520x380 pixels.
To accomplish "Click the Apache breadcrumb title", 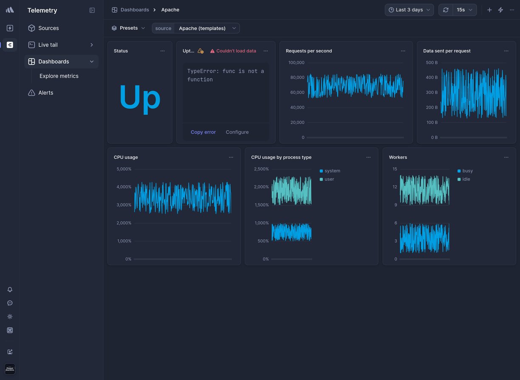I will (x=170, y=10).
